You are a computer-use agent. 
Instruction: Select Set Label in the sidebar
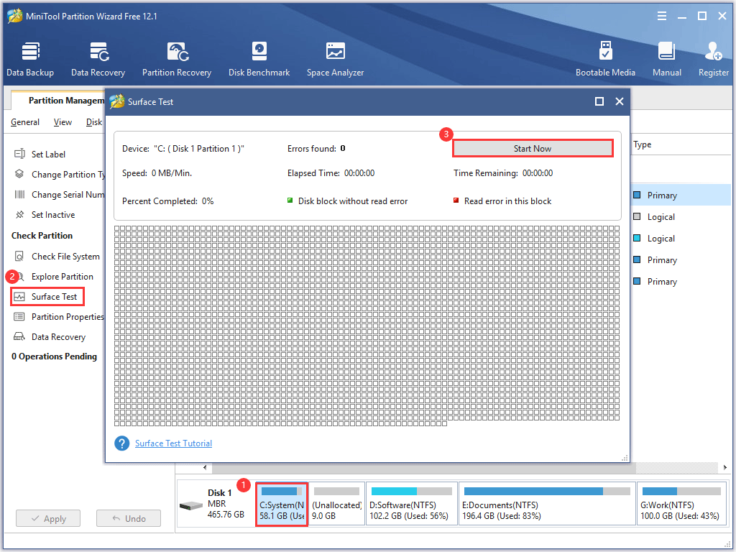coord(40,154)
